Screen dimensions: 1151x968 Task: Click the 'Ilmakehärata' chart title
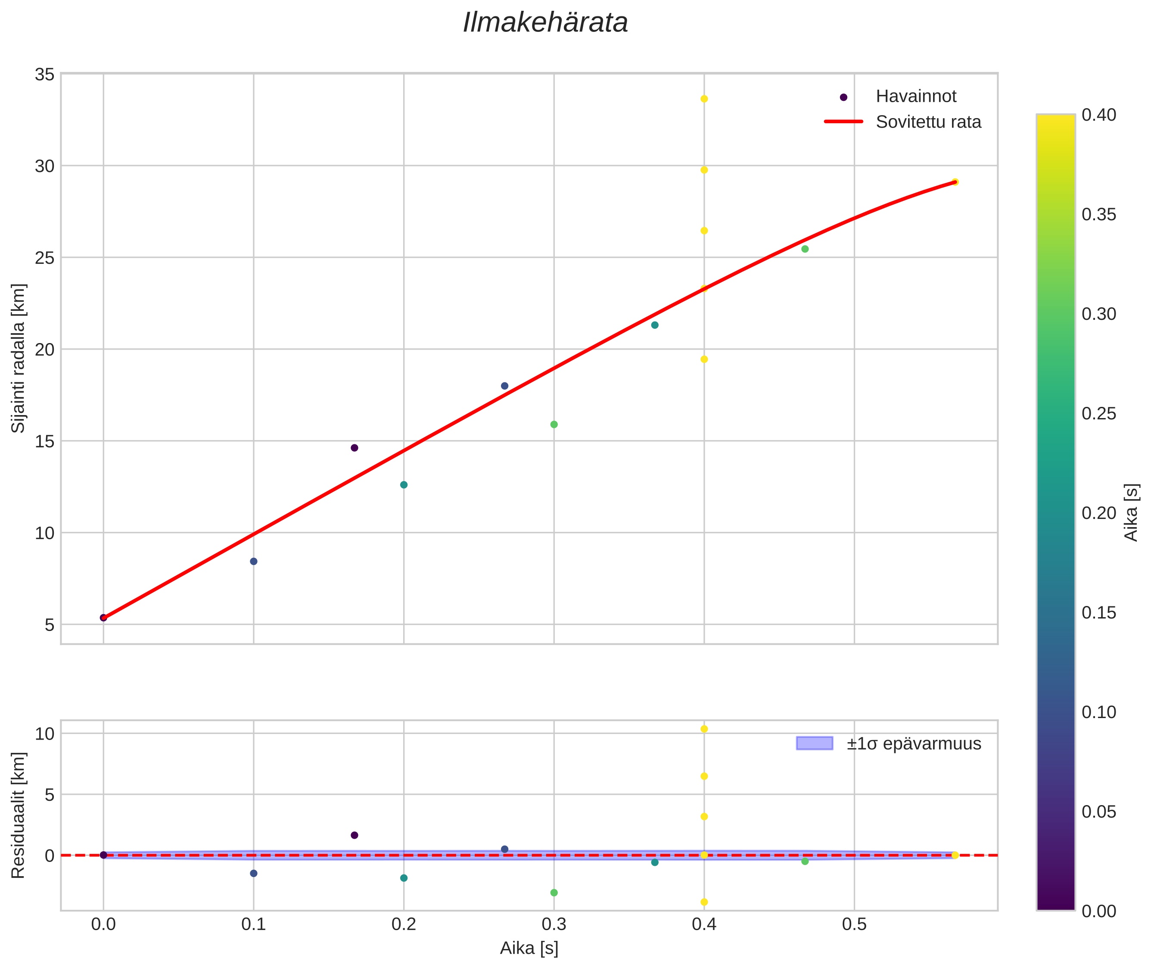click(545, 23)
